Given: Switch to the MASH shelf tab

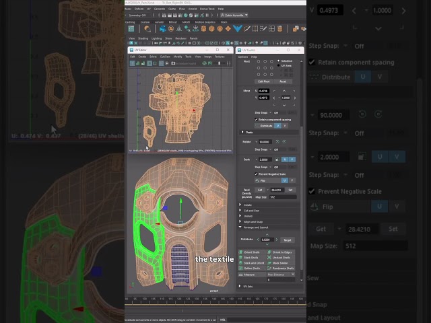Looking at the screenshot, I should point(186,22).
